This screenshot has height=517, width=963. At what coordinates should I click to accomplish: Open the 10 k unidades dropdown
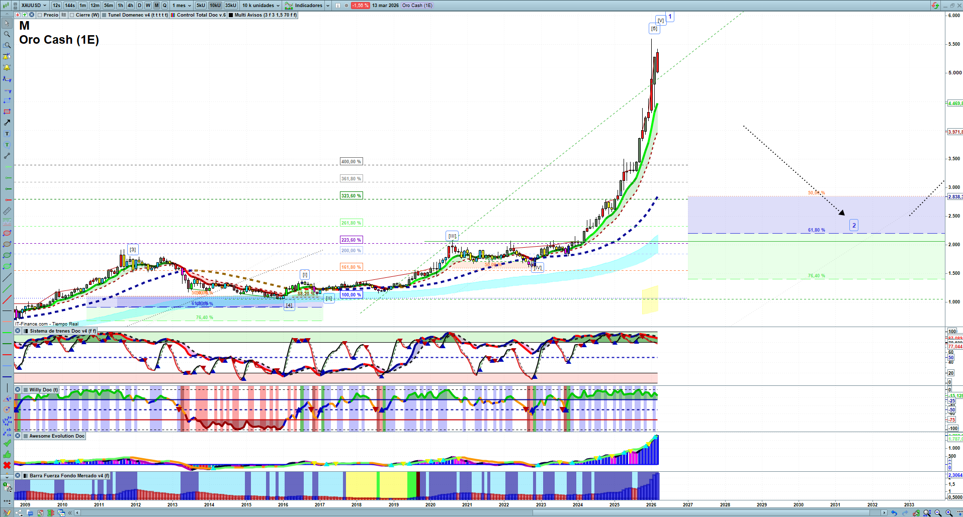pos(261,6)
